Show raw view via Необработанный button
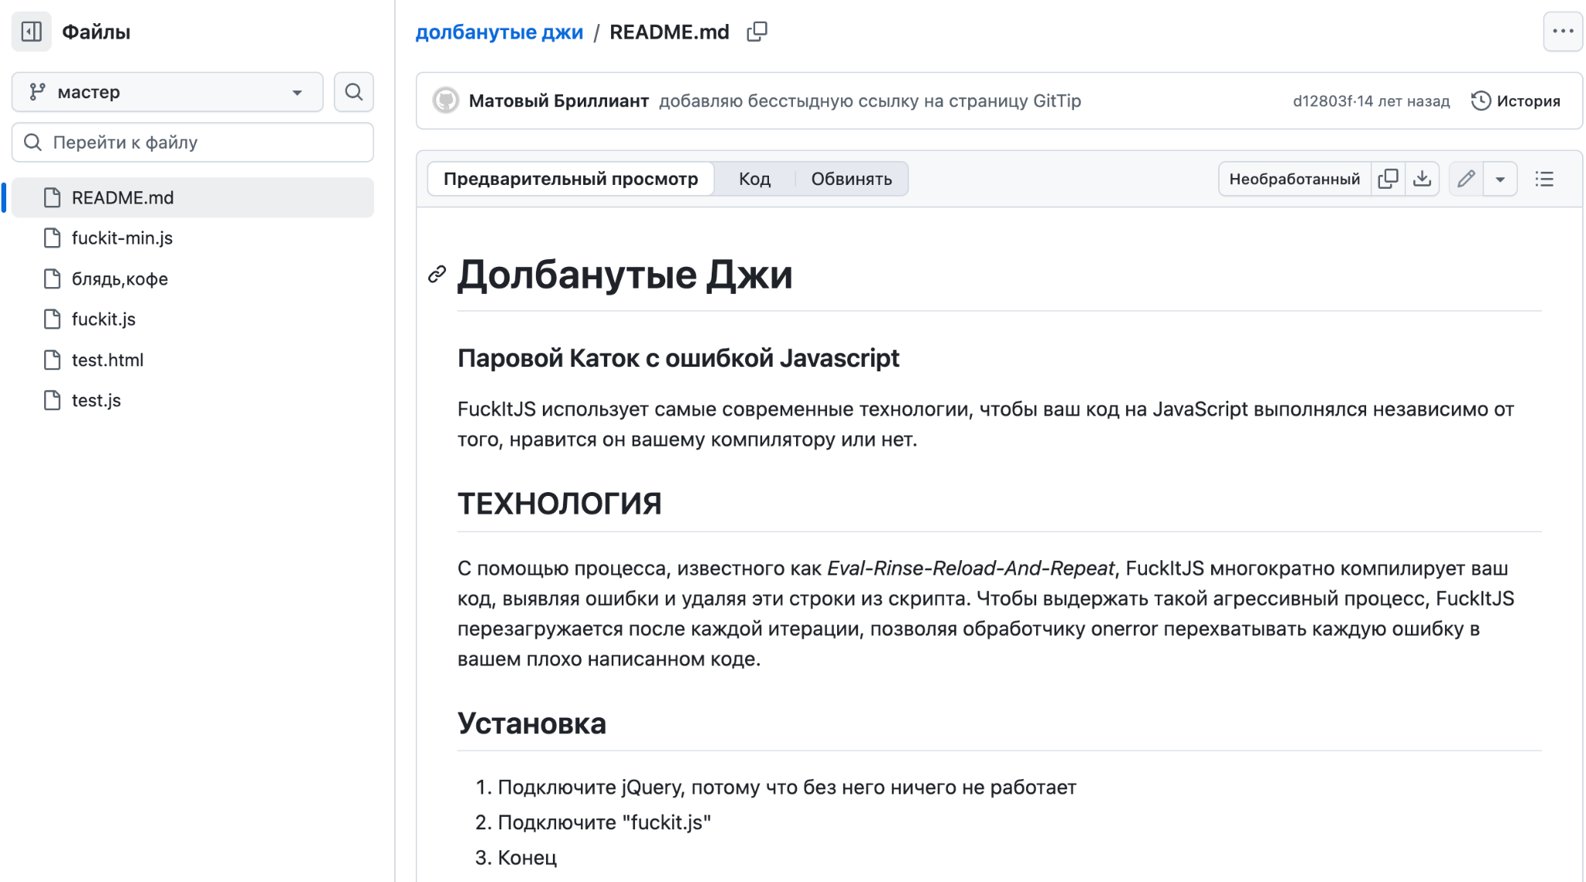This screenshot has width=1586, height=882. point(1293,178)
